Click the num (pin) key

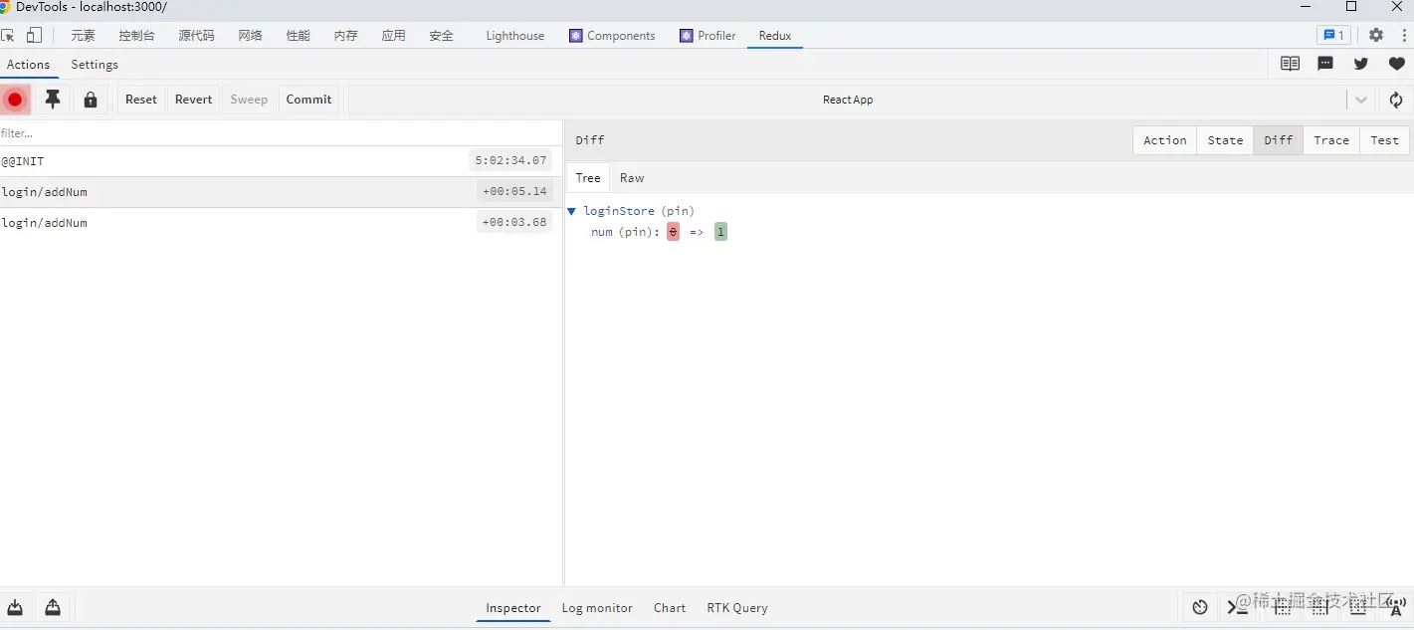point(623,232)
